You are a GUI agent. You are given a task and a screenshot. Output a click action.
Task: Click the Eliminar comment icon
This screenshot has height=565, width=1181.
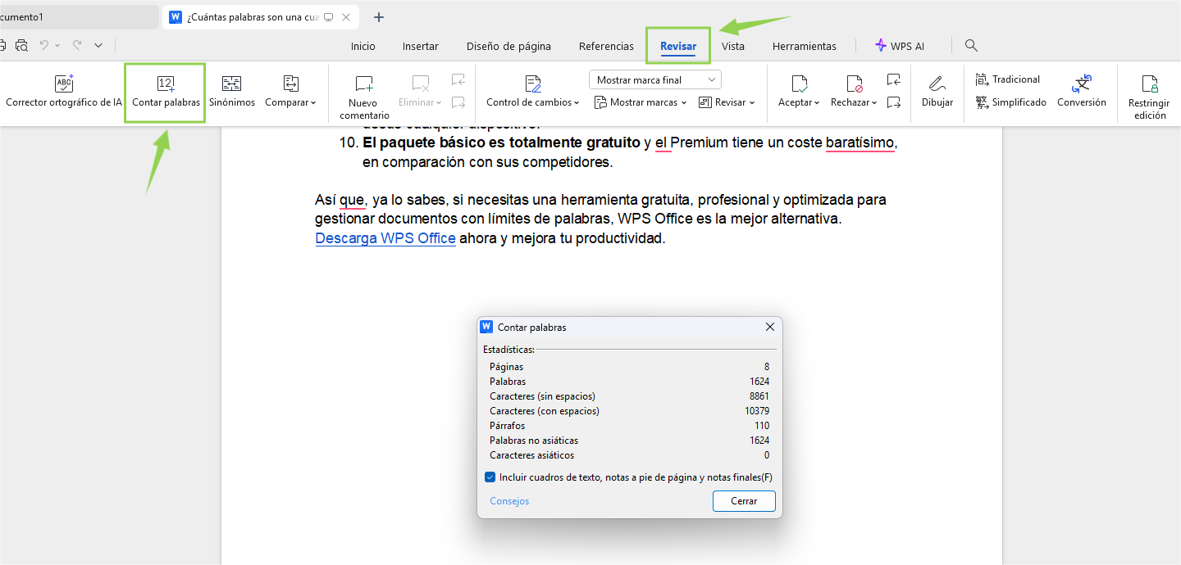tap(420, 84)
